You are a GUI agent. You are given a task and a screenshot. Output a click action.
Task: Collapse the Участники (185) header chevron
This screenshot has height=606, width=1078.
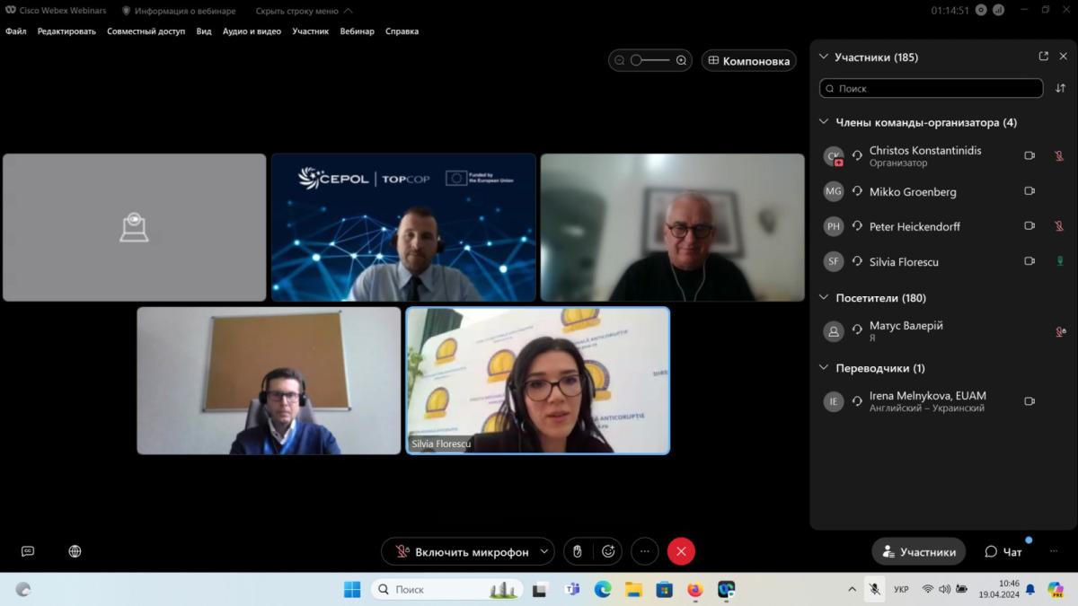click(x=824, y=57)
